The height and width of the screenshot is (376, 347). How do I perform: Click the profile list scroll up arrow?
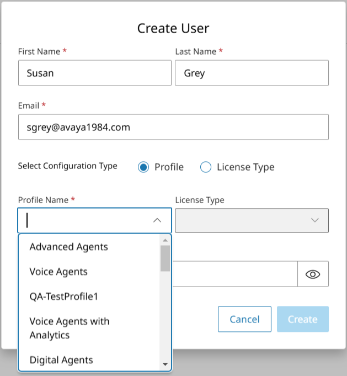pos(165,240)
